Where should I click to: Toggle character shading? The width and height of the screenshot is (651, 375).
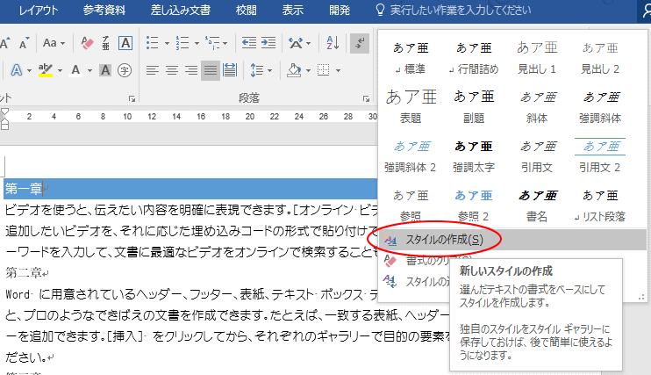[x=105, y=70]
